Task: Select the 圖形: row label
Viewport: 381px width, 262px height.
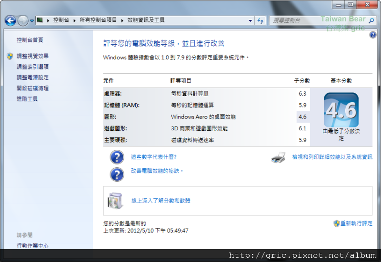Action: [x=110, y=117]
